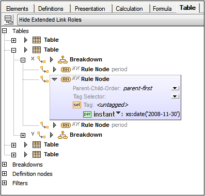
Task: Show details of the X Breakdown via triangle
Action: (51, 60)
